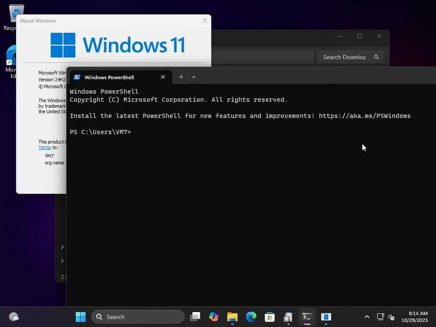Minimize the File Explorer window

click(341, 36)
